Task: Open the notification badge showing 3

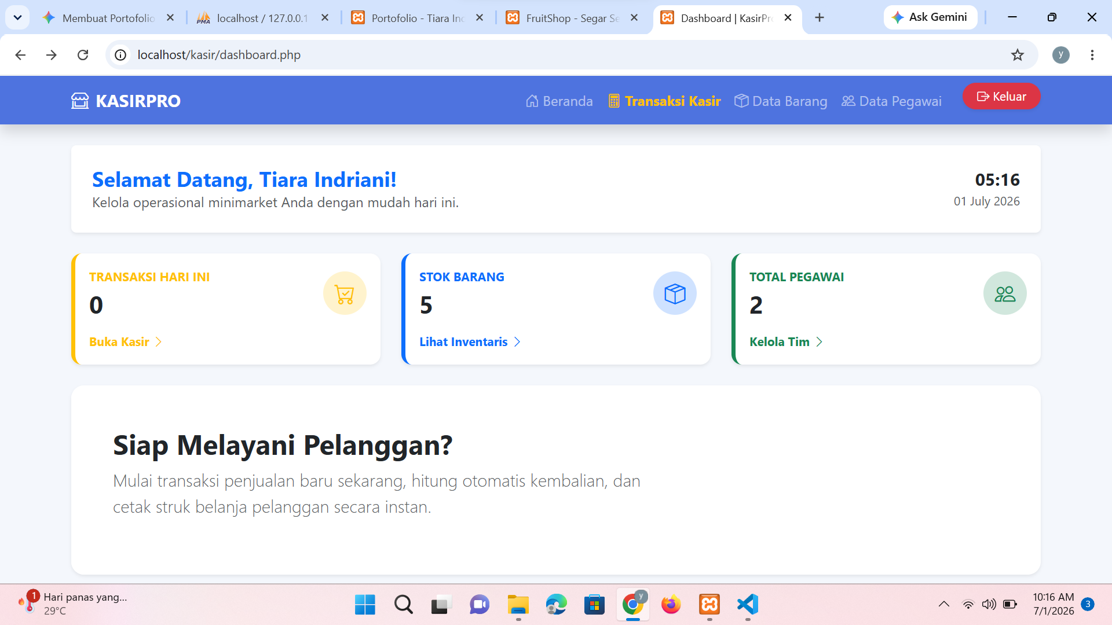Action: coord(1088,604)
